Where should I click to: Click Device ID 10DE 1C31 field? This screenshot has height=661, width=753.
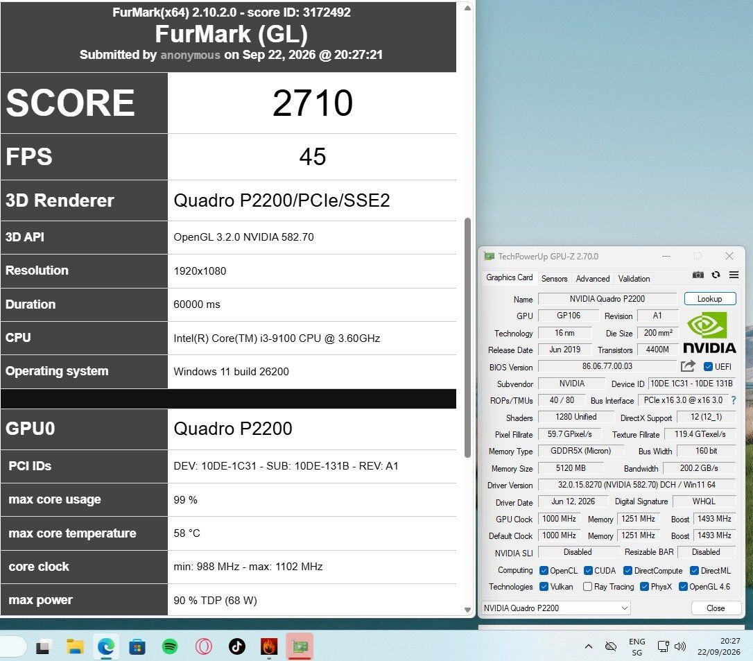click(691, 384)
